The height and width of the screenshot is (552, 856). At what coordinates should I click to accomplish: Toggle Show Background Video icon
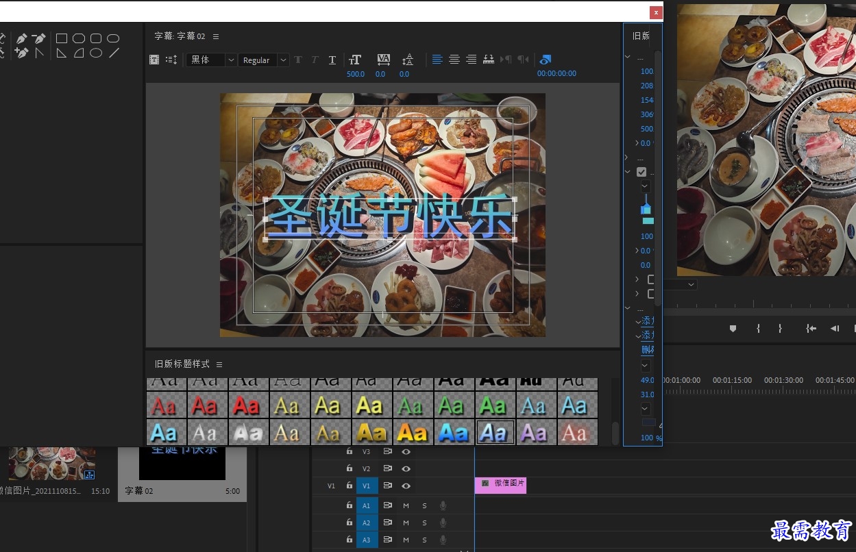tap(546, 60)
